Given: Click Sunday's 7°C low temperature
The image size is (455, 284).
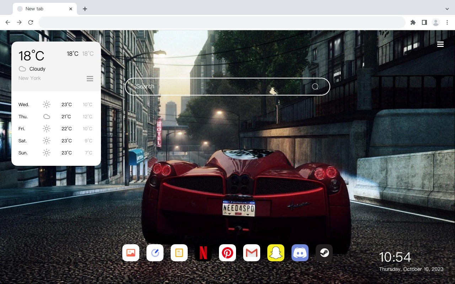Looking at the screenshot, I should [x=89, y=153].
